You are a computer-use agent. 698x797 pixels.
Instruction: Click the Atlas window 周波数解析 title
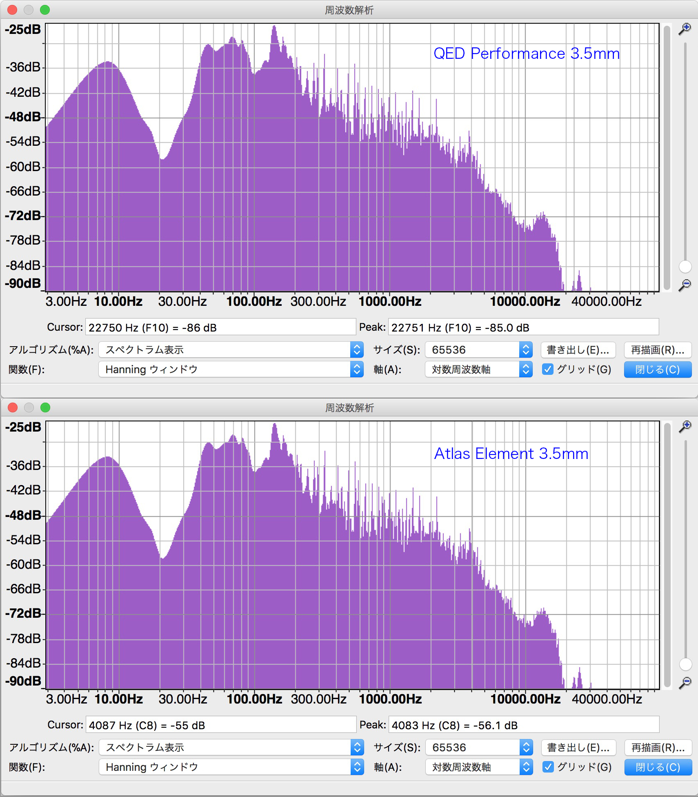[x=349, y=408]
